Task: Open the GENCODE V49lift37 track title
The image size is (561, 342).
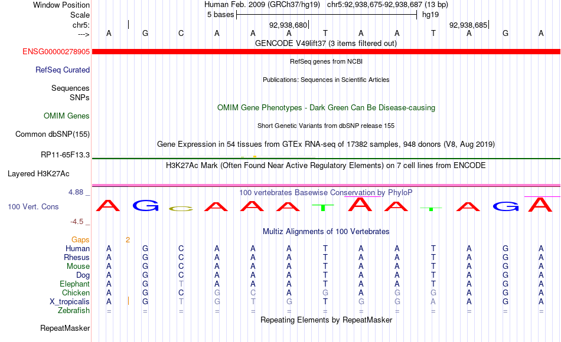Action: (x=325, y=44)
